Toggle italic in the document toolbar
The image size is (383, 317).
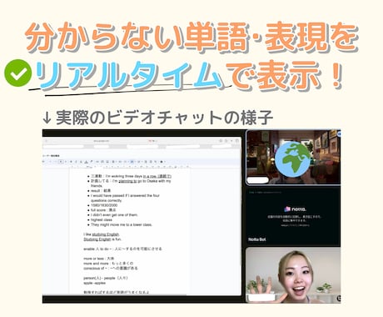77,162
